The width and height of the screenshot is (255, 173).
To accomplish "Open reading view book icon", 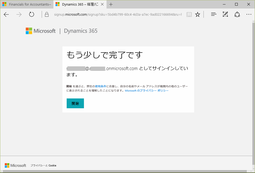I will 189,14.
